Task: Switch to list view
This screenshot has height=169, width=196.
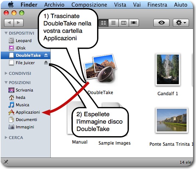Action: coord(113,23)
